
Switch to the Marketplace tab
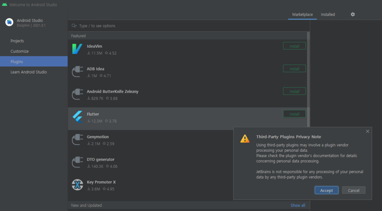coord(302,14)
